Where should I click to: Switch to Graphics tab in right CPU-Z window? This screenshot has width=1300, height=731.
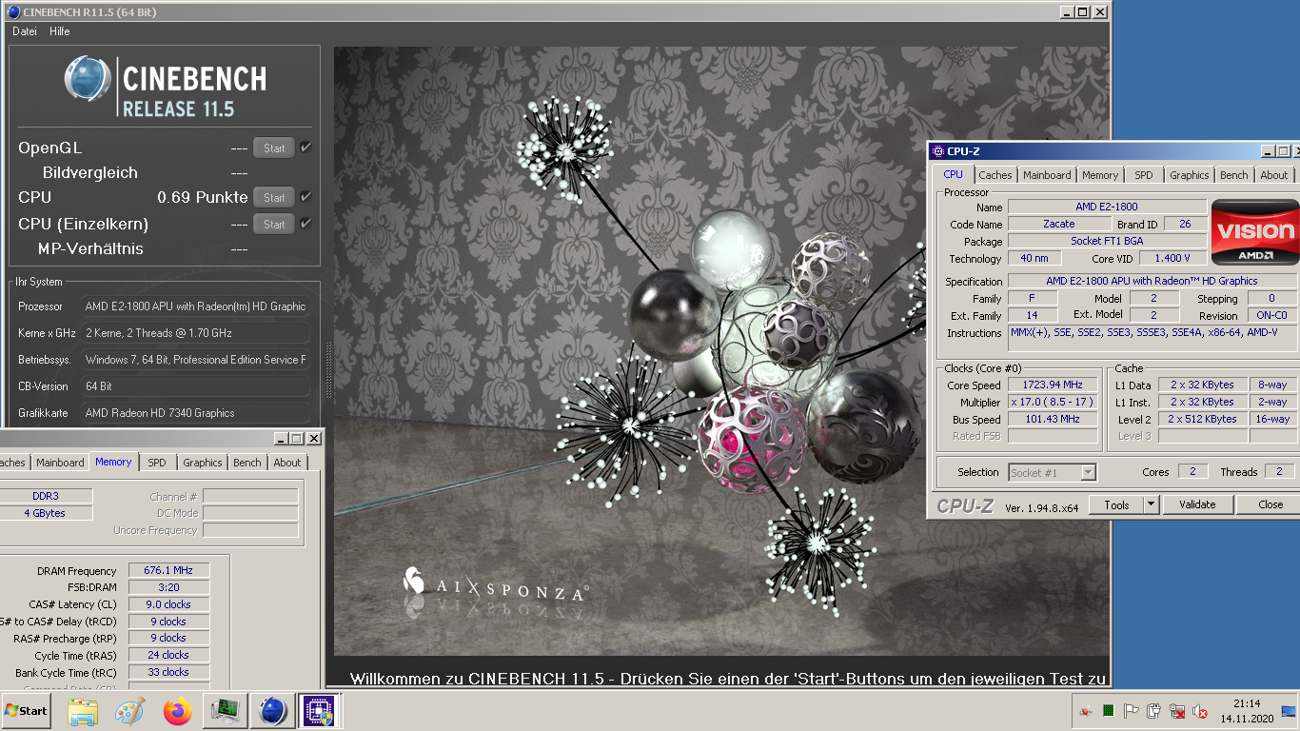click(1190, 175)
